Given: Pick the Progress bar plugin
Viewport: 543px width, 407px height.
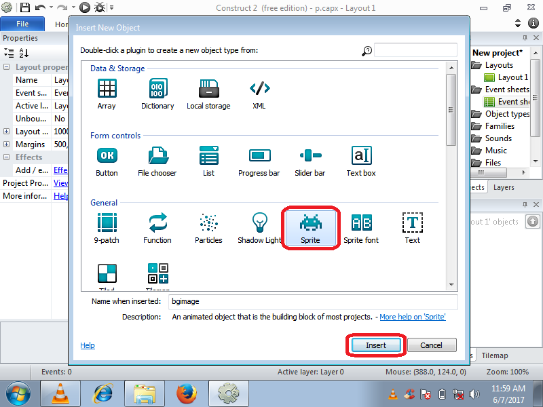Looking at the screenshot, I should [260, 155].
